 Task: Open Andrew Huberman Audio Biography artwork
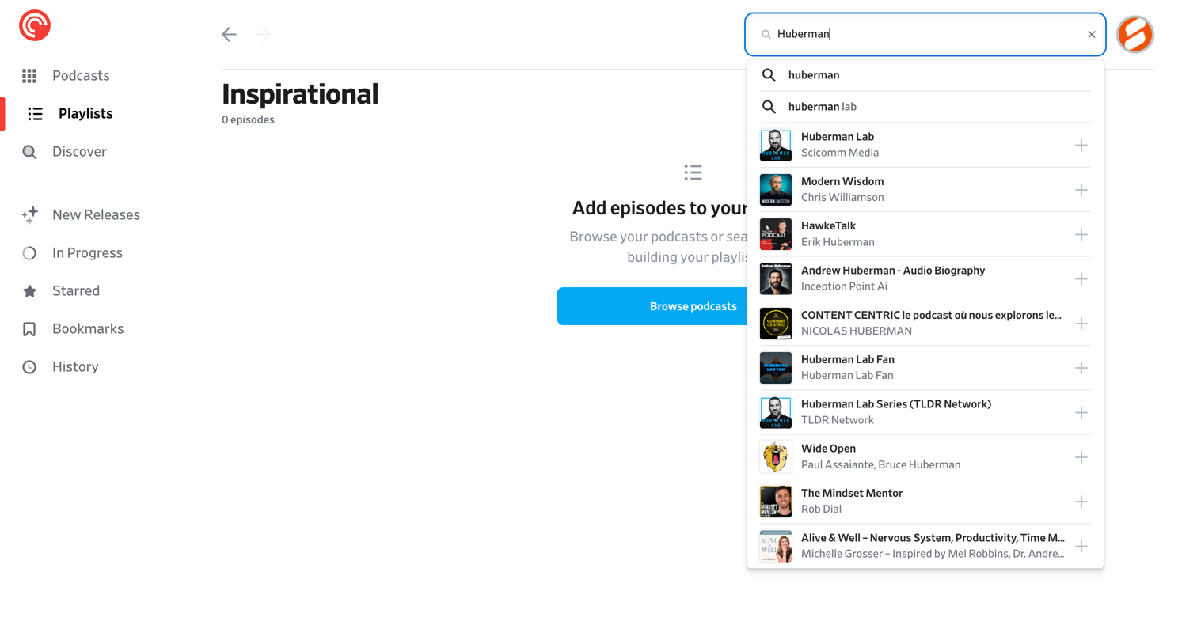(x=776, y=279)
